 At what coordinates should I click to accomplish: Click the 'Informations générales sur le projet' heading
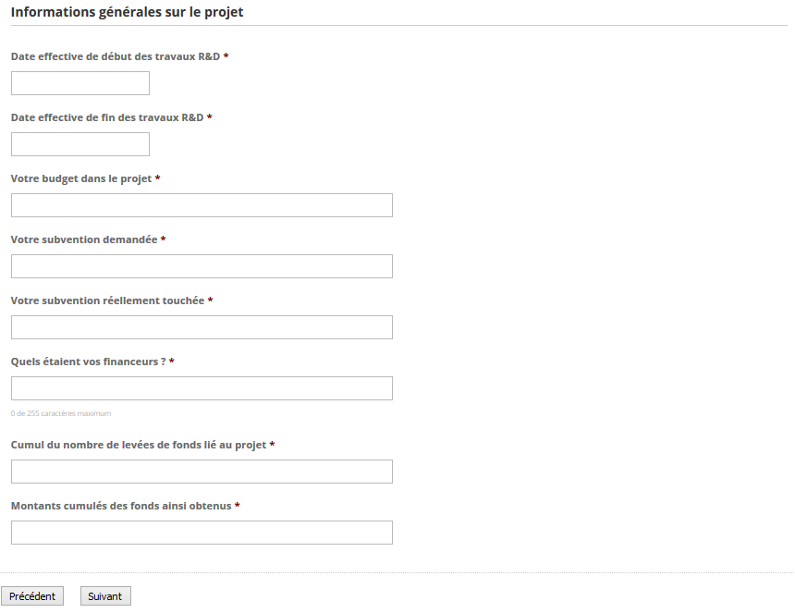[x=128, y=12]
